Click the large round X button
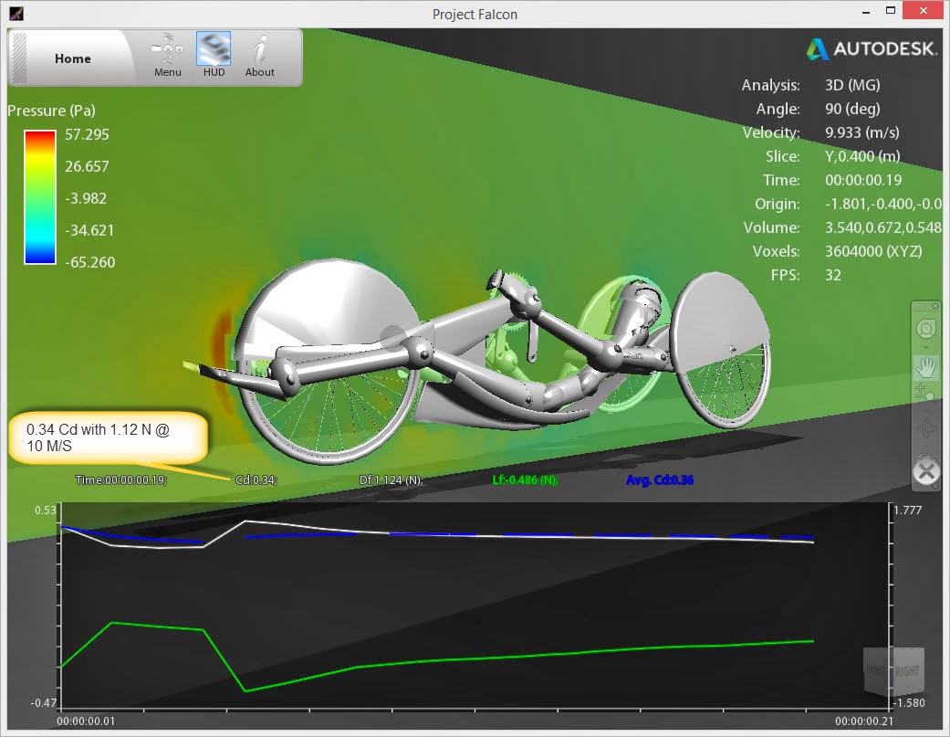This screenshot has width=950, height=737. (x=926, y=471)
